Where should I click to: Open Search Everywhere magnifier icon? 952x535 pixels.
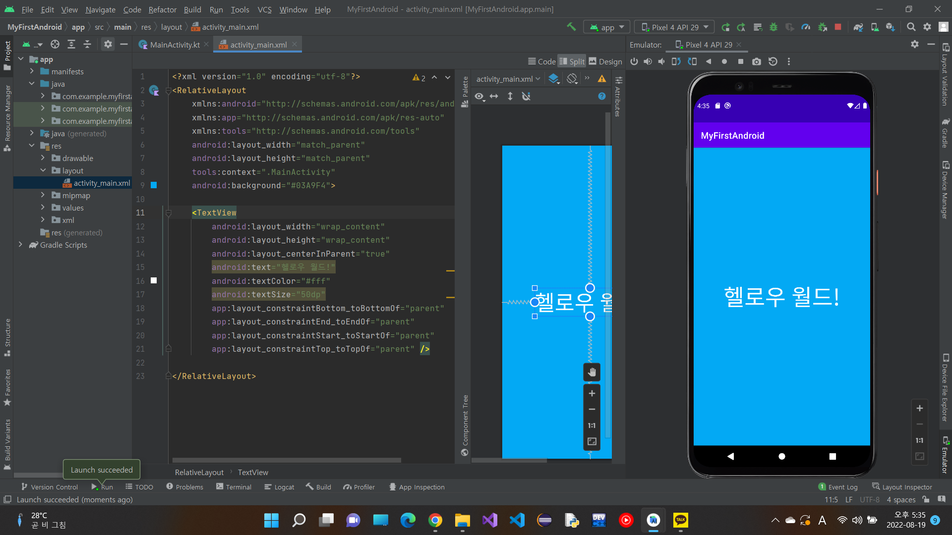click(x=911, y=27)
